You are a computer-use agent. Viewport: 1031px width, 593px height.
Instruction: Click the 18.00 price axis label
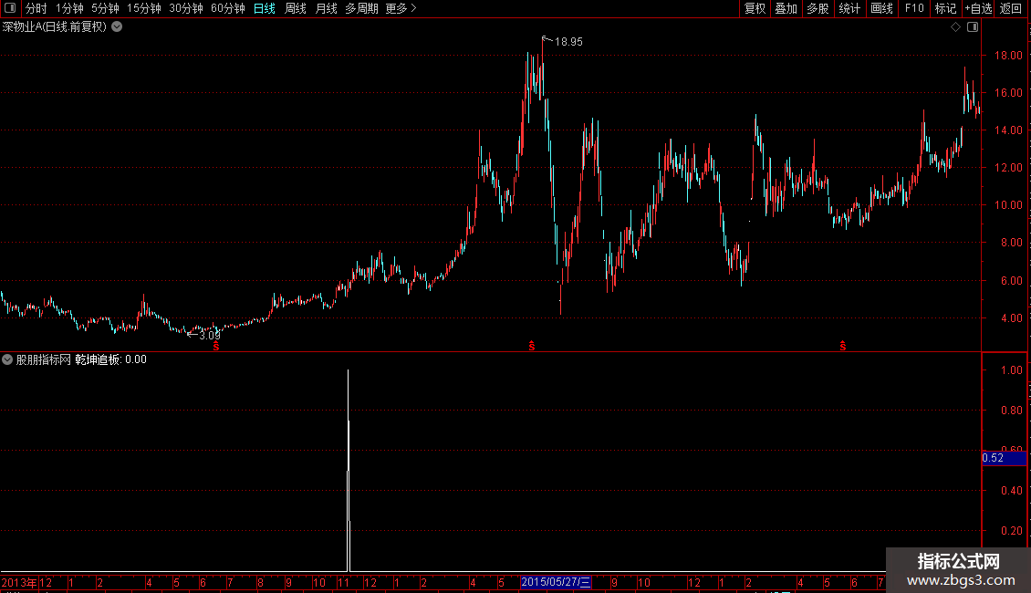coord(1008,56)
